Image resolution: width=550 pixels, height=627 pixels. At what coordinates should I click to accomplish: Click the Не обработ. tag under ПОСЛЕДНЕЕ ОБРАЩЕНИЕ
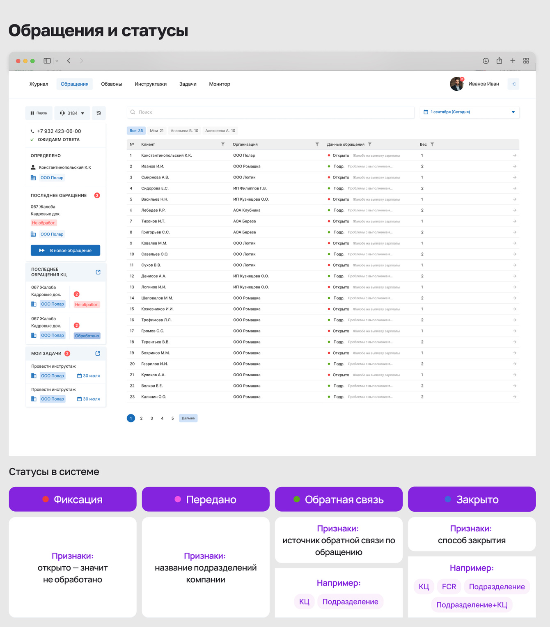44,223
